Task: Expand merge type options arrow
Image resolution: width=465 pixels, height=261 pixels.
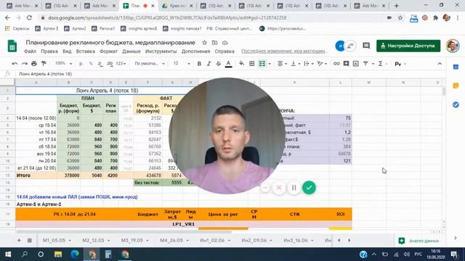Action: tap(270, 64)
